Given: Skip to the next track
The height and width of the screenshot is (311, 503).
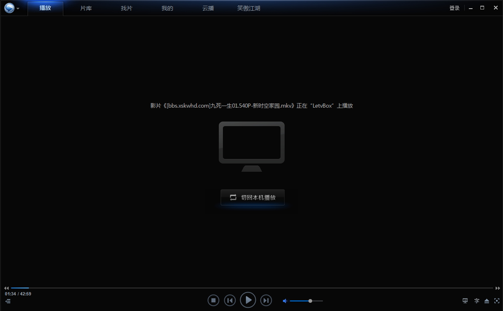Looking at the screenshot, I should click(266, 300).
